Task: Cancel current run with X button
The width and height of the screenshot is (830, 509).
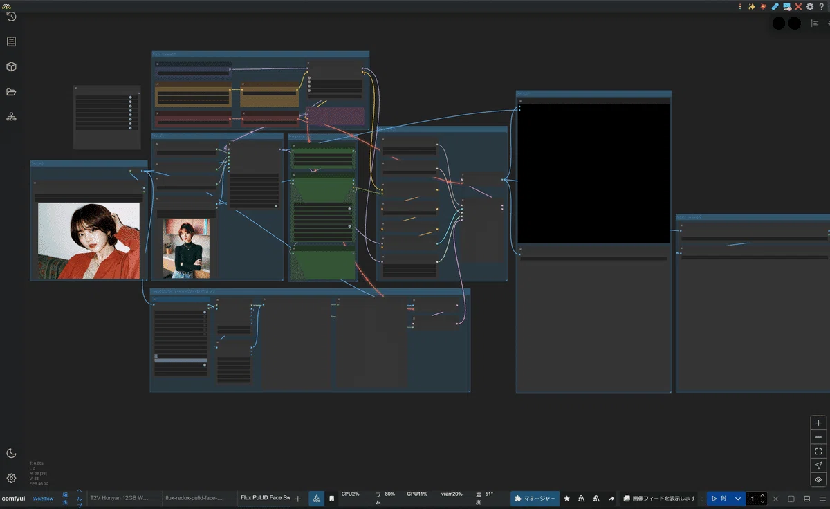Action: click(775, 499)
